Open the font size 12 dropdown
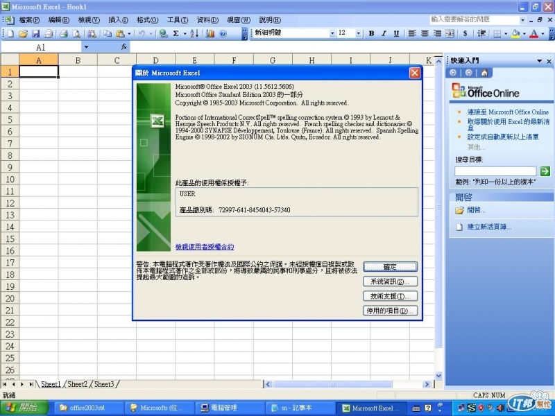Screen dimensions: 555x416 pos(358,33)
